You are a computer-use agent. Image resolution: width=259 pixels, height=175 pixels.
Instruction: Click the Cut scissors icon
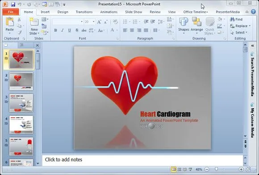point(19,19)
